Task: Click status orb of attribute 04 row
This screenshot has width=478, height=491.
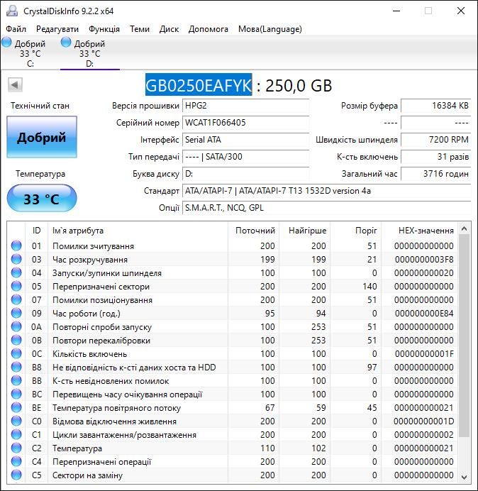Action: point(16,272)
